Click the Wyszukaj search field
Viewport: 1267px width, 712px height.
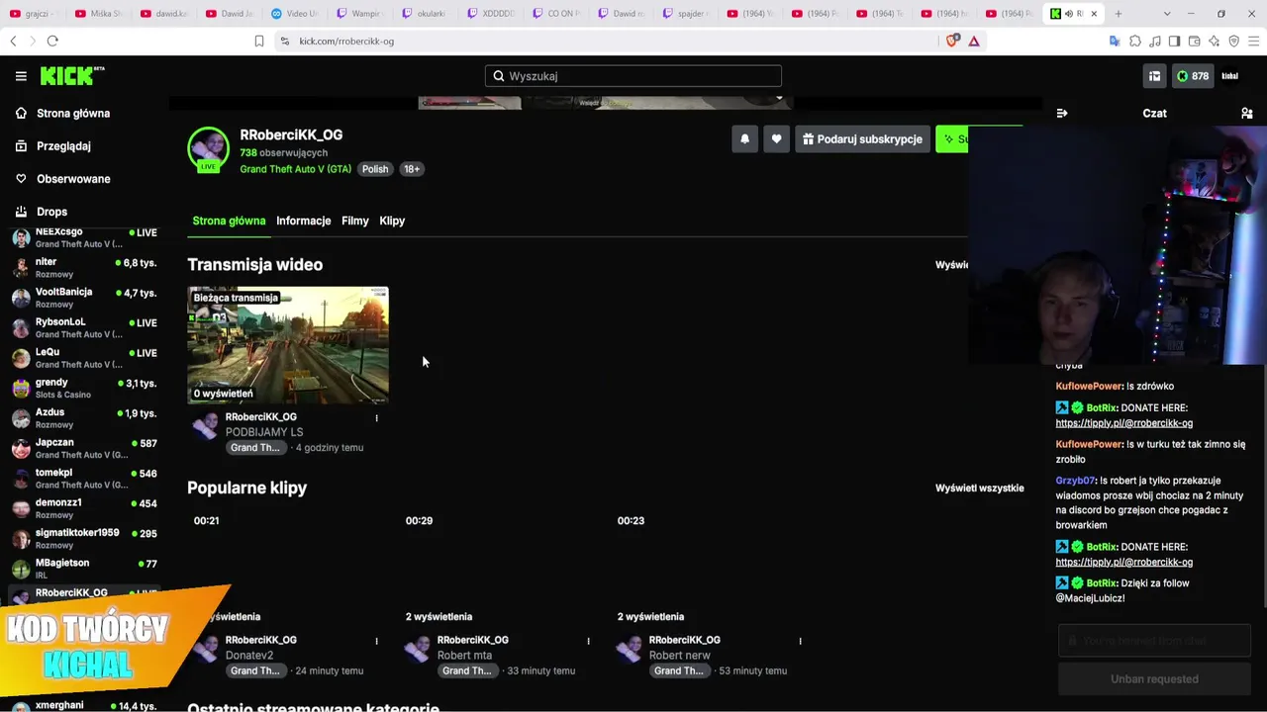633,76
